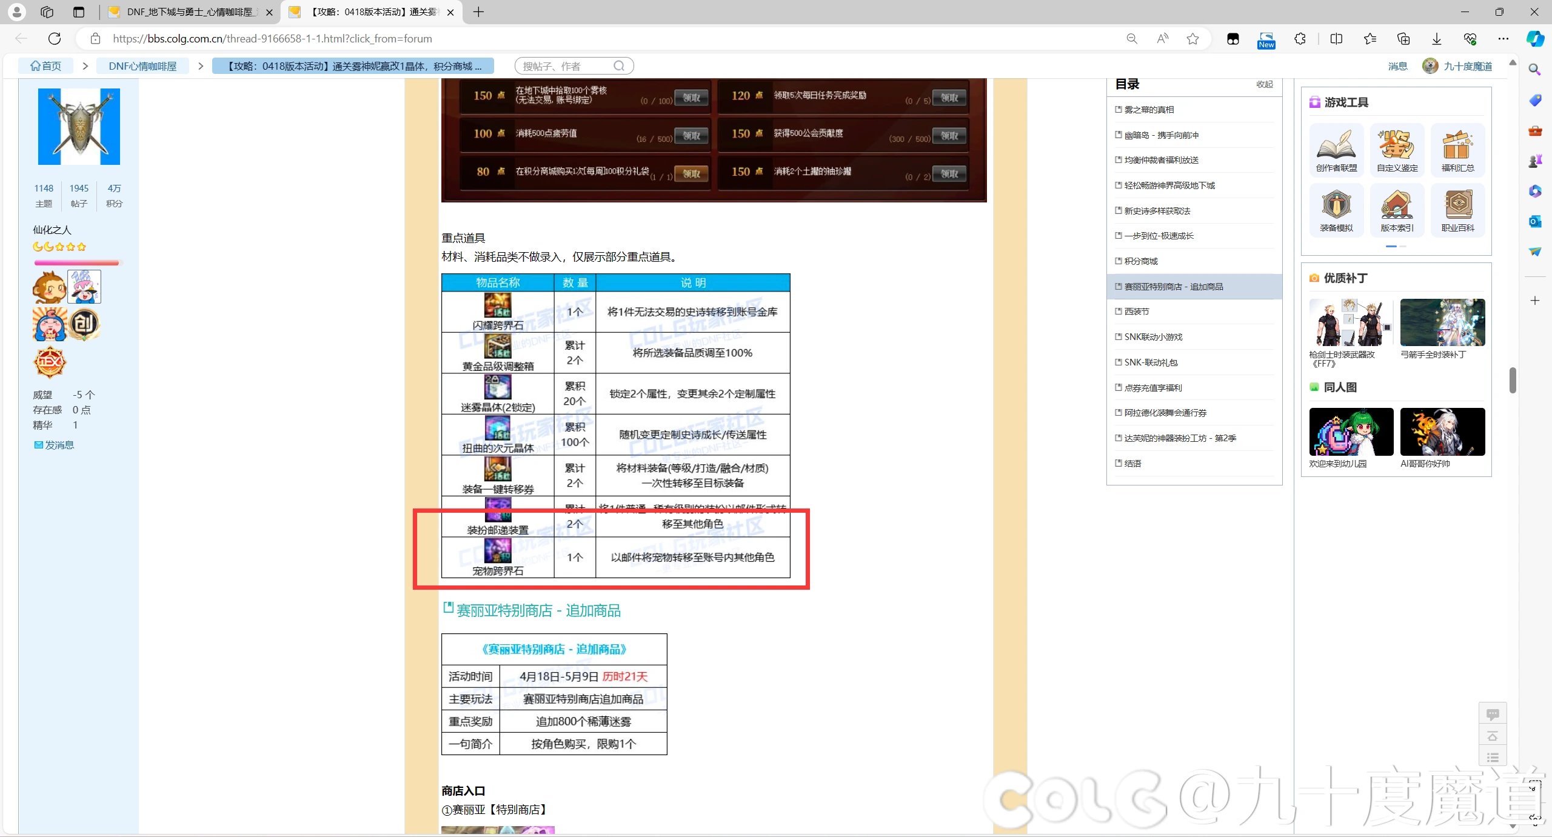Screen dimensions: 1552x837
Task: Click the floating list outline icon
Action: coord(1493,758)
